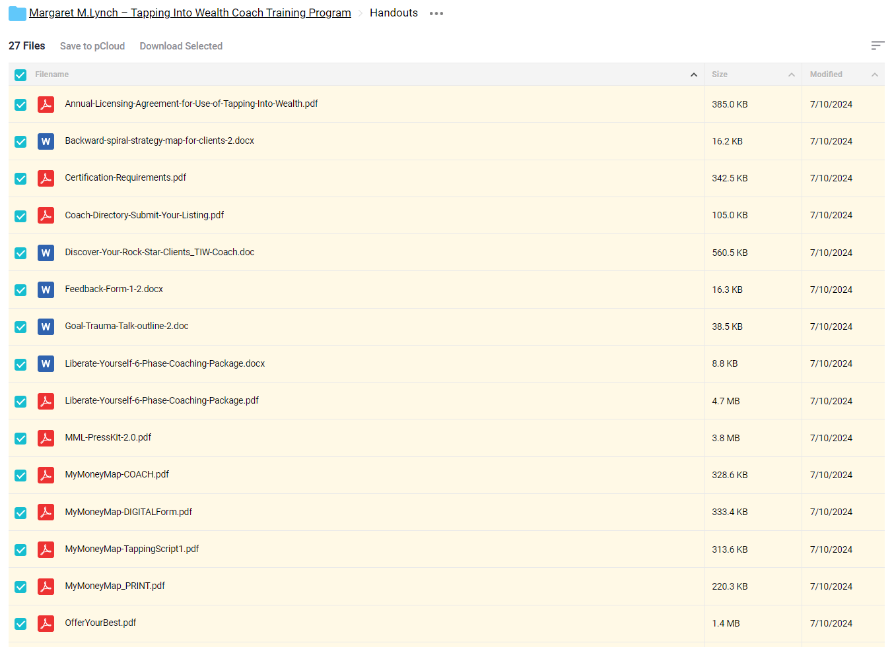Click the blue folder icon in breadcrumb

point(17,13)
